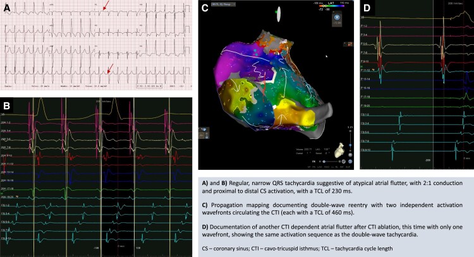Click the lower red arrow on the ECG

[111, 68]
